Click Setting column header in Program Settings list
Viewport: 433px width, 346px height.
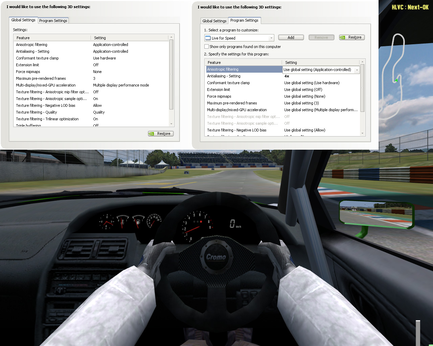coord(321,63)
